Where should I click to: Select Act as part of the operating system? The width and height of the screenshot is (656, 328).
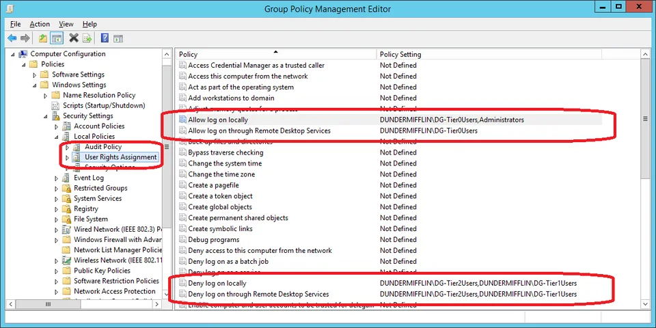(241, 87)
